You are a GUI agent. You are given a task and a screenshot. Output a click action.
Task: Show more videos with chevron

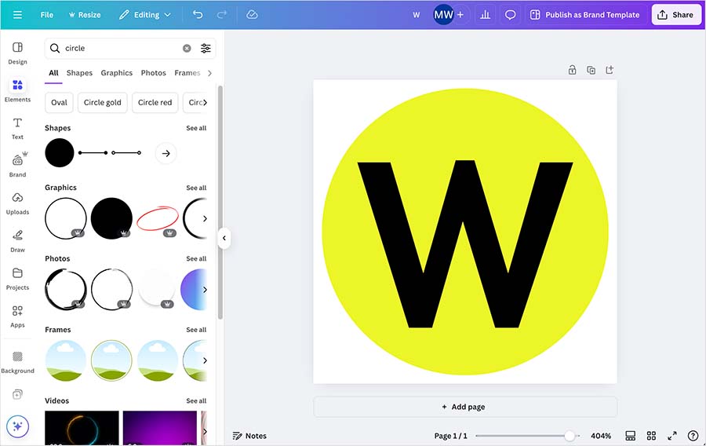pos(205,432)
